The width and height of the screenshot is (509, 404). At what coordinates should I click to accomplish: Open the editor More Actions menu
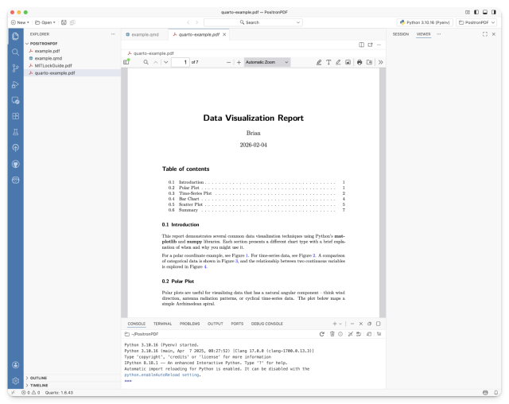click(x=379, y=45)
